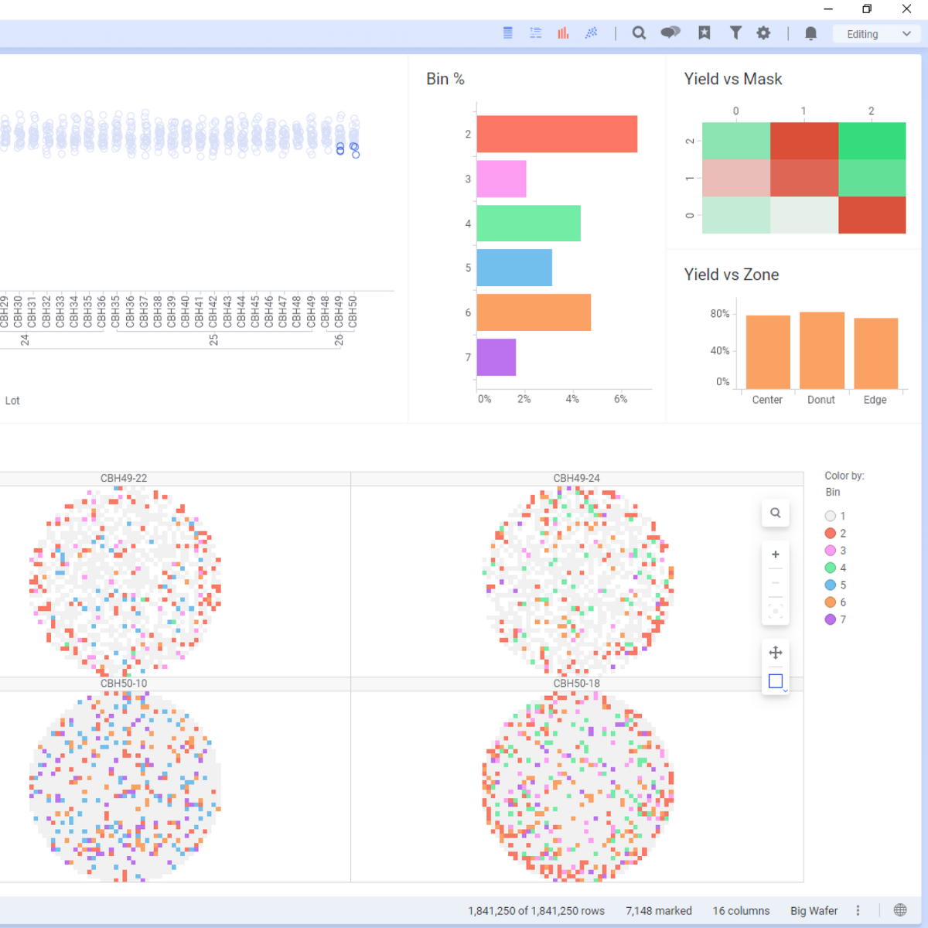
Task: Open the kebab menu next to Big Wafer
Action: [858, 911]
